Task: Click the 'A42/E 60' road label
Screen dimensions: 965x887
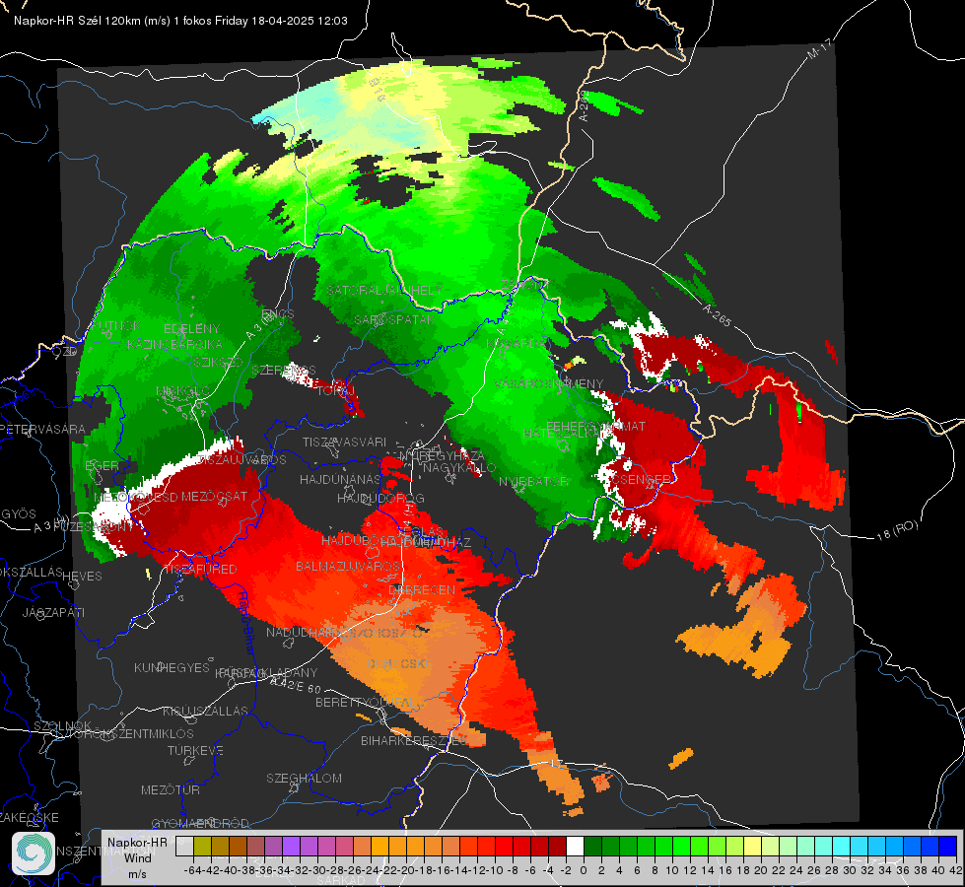Action: pos(296,685)
